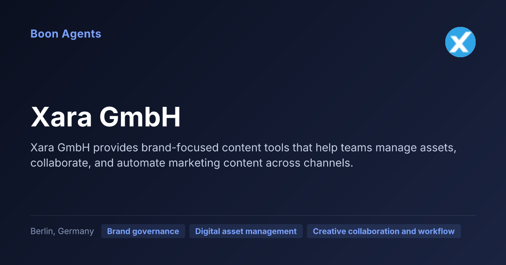Click the Boon Agents brand link
506x265 pixels.
[x=66, y=34]
